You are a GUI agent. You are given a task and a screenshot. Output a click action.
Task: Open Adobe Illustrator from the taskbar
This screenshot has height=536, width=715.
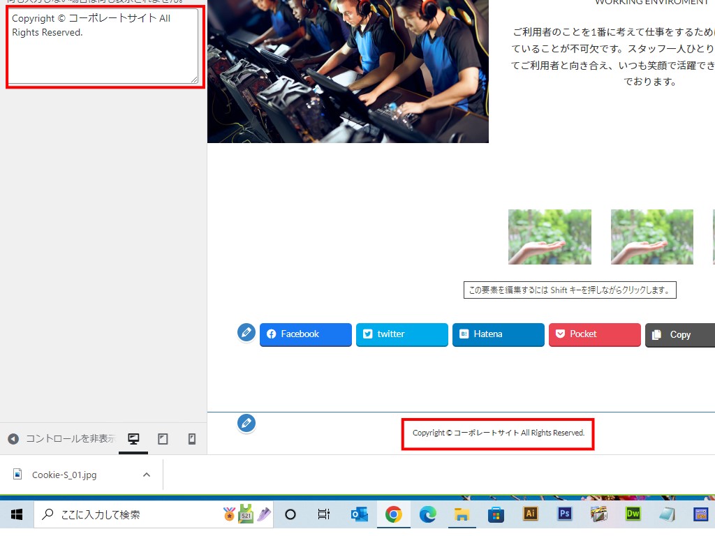(x=530, y=514)
